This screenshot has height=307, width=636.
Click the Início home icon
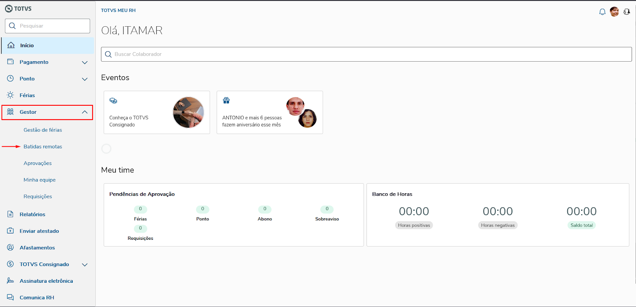point(11,45)
